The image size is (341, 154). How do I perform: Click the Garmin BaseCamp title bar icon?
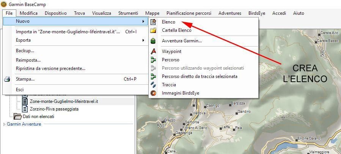4,4
